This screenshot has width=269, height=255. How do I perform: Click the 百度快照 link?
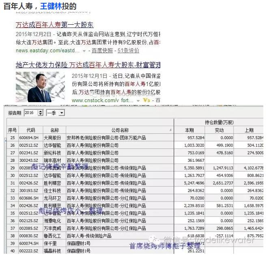102,51
